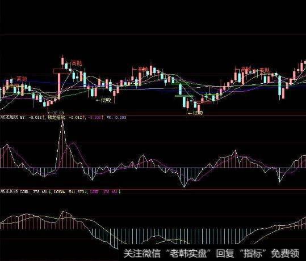This screenshot has width=306, height=261.
Task: Select the 锁龙短线 indicator name label
Action: [9, 117]
